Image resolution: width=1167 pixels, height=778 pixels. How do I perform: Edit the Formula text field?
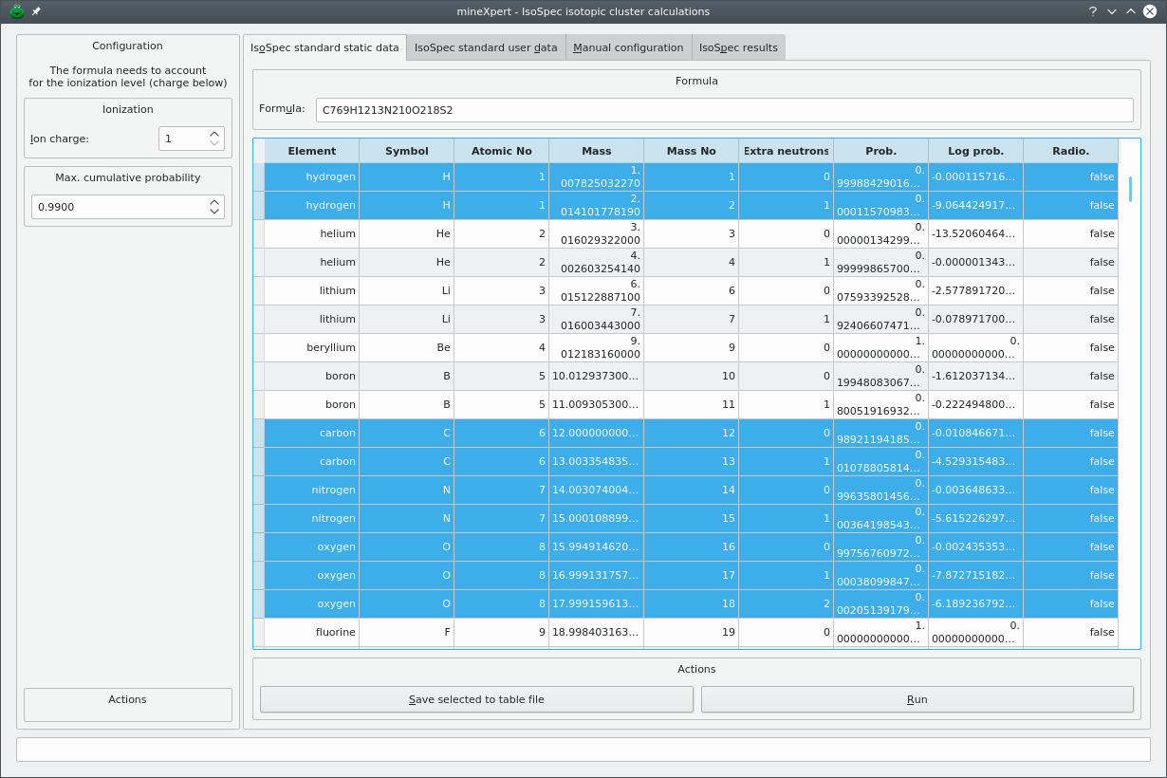coord(724,109)
